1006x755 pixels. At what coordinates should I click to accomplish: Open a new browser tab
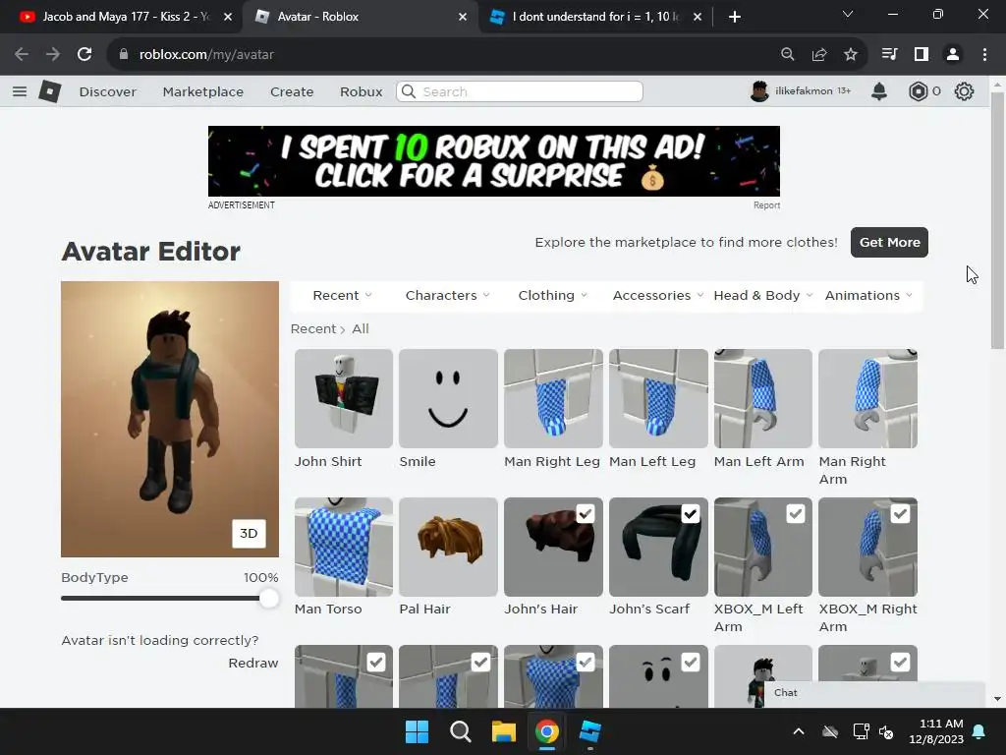tap(735, 17)
